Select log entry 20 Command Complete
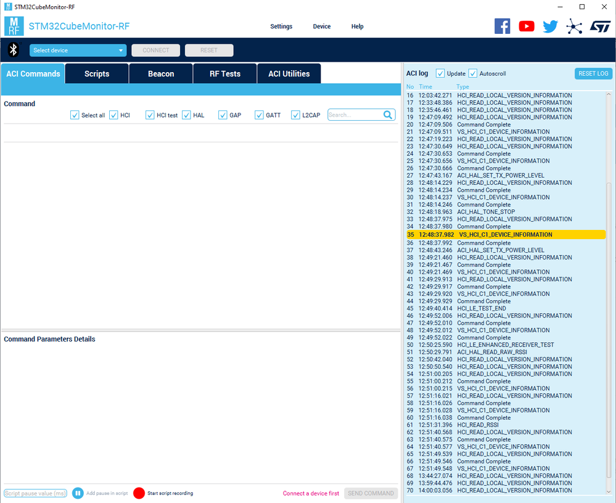Viewport: 616px width, 503px height. click(506, 125)
